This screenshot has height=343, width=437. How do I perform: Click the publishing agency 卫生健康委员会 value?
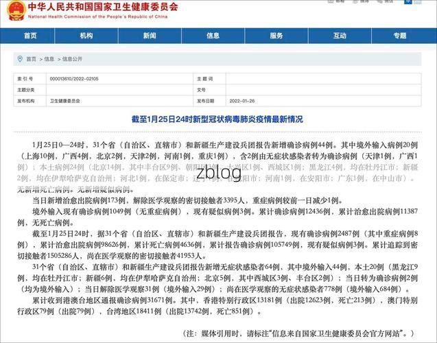[65, 100]
